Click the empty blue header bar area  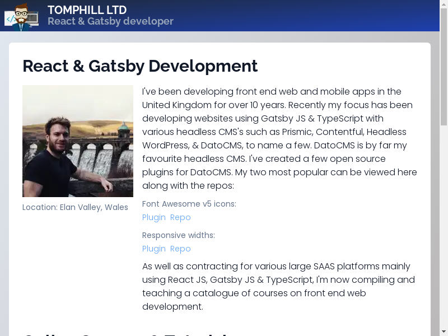click(x=308, y=16)
